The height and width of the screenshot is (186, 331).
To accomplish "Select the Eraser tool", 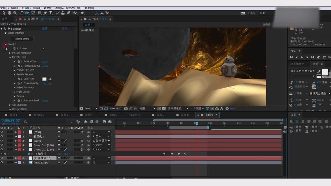I will 69,13.
